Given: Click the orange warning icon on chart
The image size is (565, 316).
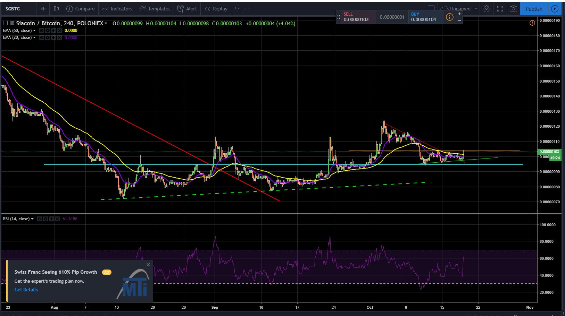Looking at the screenshot, I should (x=532, y=23).
